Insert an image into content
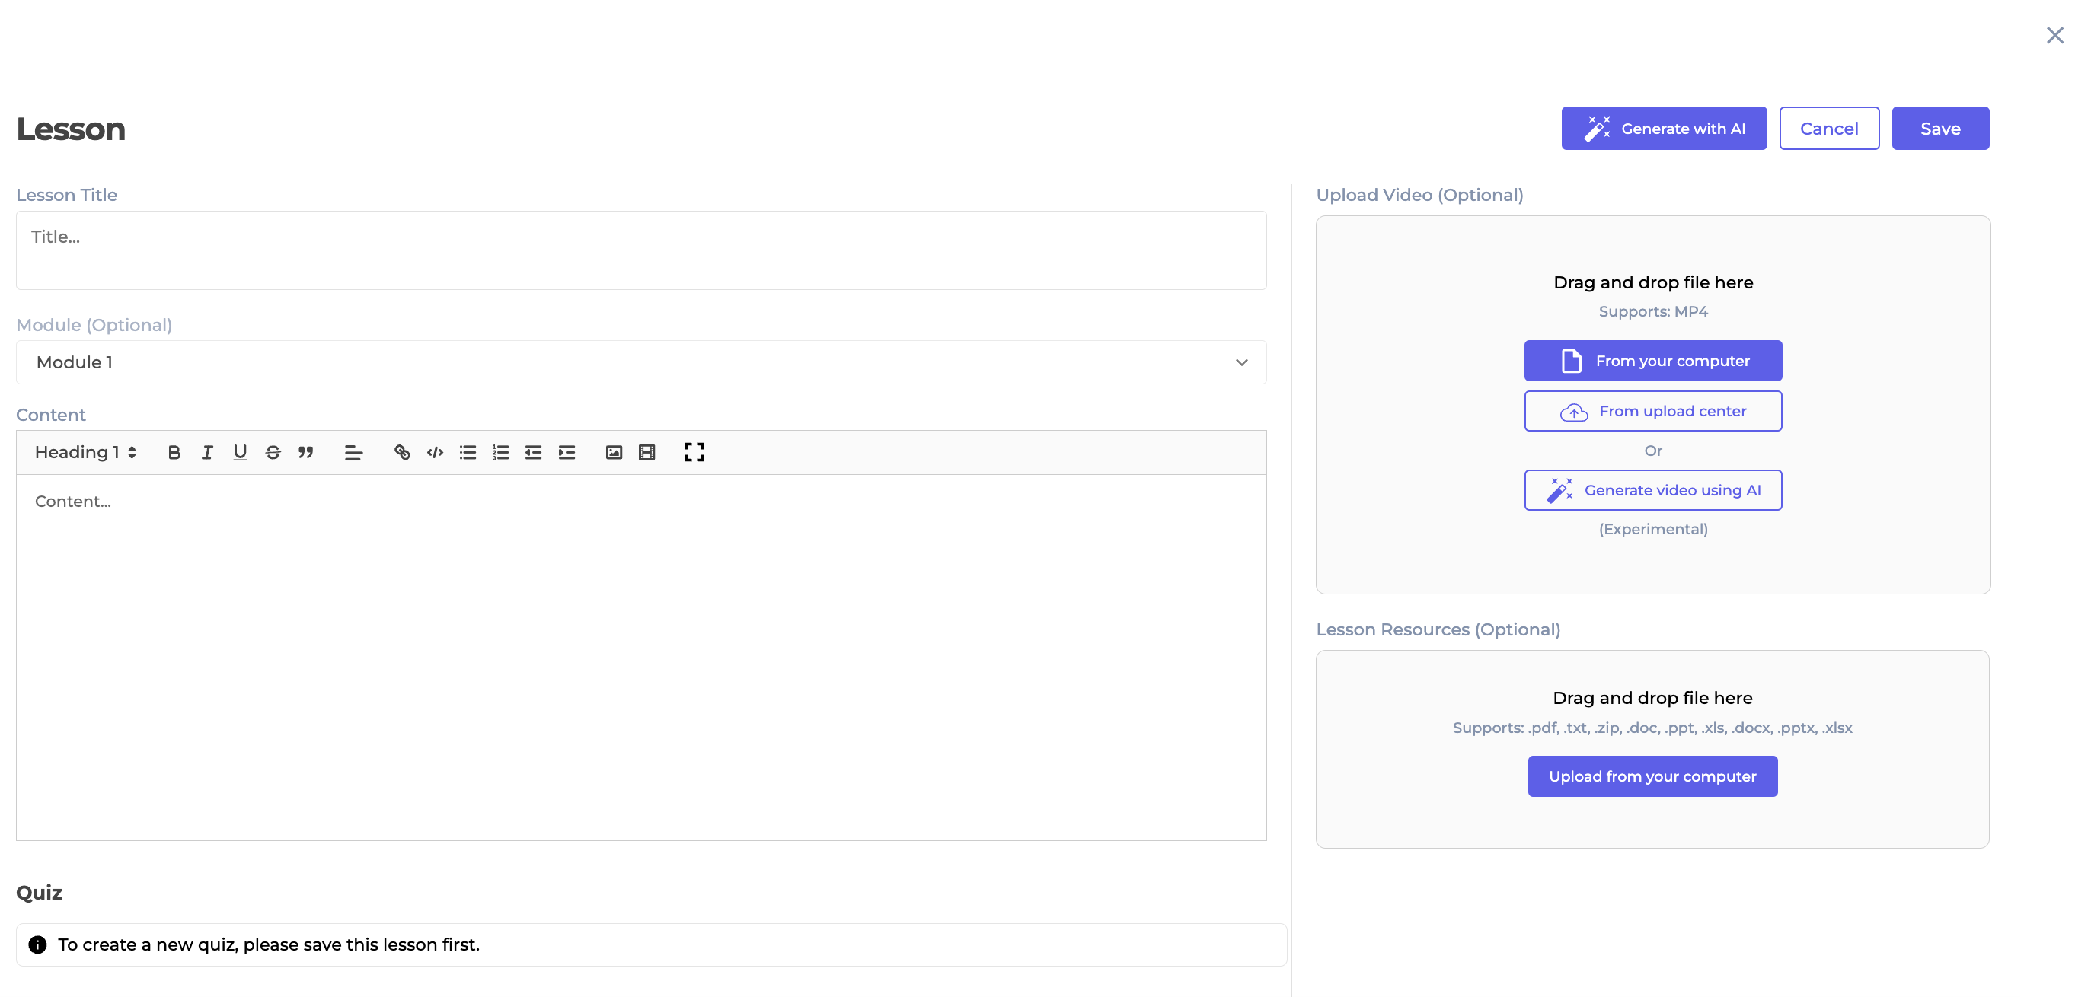2091x997 pixels. pyautogui.click(x=614, y=453)
